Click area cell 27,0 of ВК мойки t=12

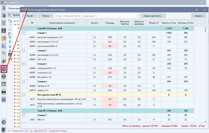(110, 77)
